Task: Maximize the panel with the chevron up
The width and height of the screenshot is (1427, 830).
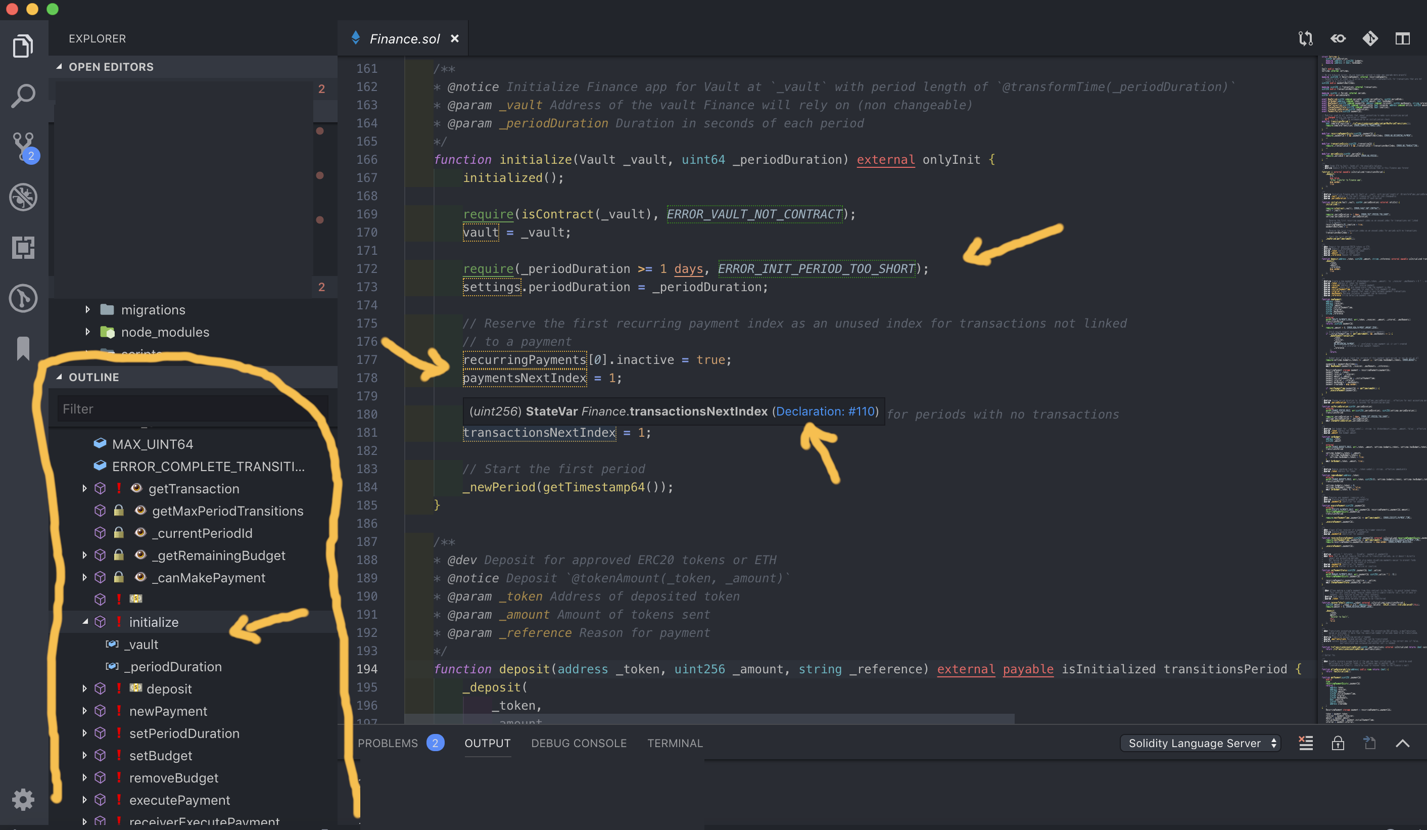Action: [x=1402, y=743]
